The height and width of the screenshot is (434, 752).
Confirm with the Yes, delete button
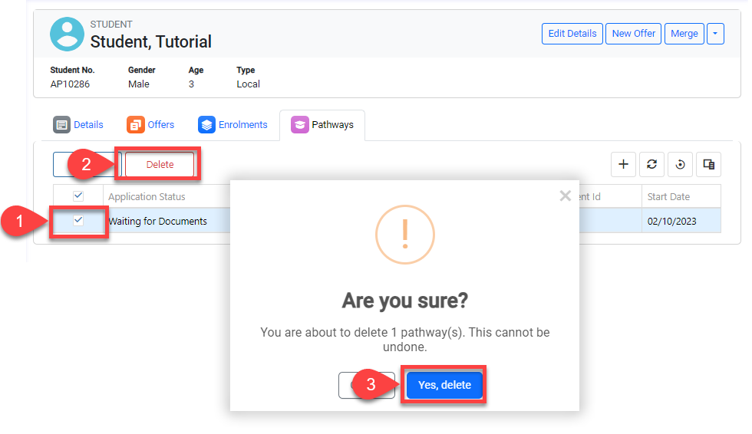[x=444, y=385]
